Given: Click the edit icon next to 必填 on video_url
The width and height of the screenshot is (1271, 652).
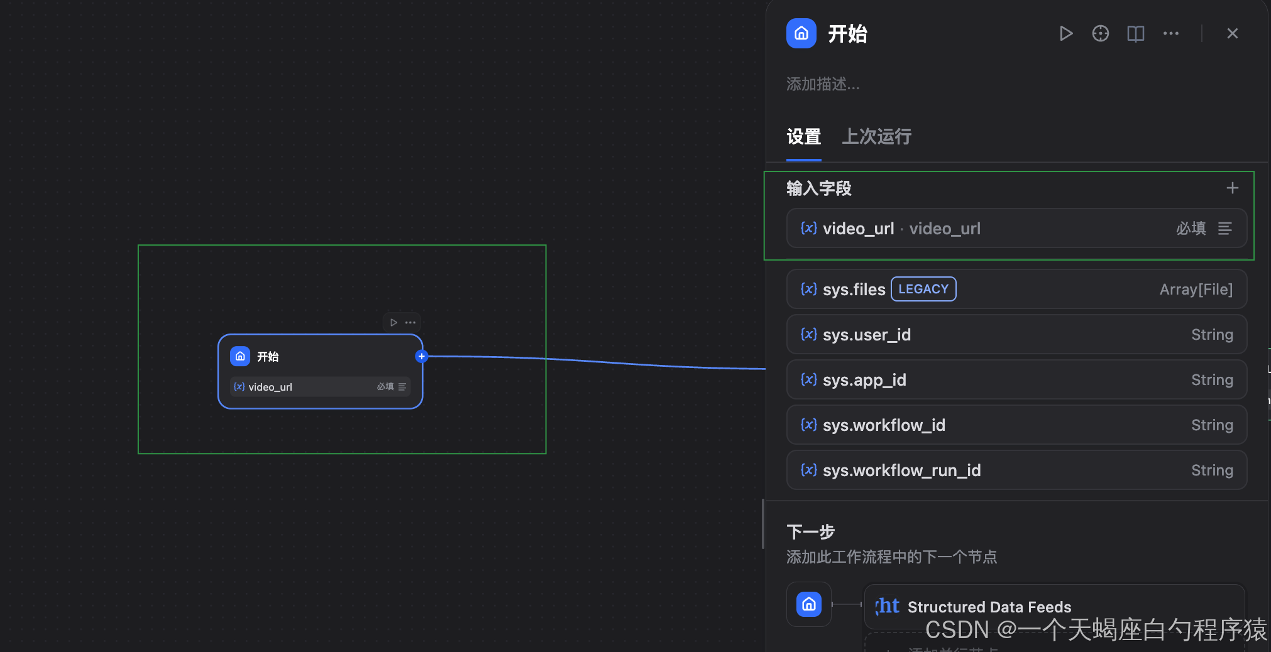Looking at the screenshot, I should [x=1224, y=229].
